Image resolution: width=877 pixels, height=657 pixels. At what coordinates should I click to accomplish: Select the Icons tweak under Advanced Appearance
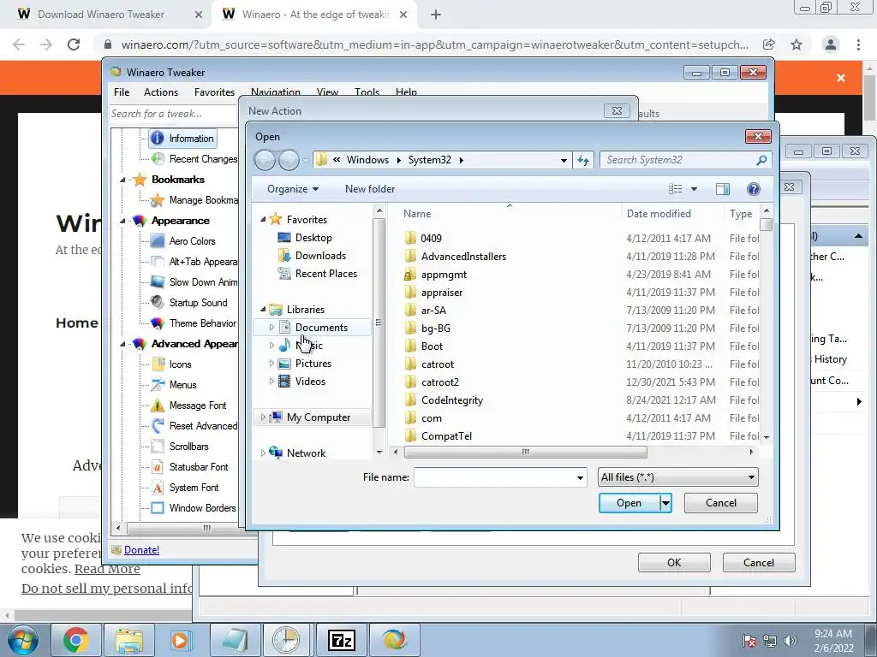171,364
